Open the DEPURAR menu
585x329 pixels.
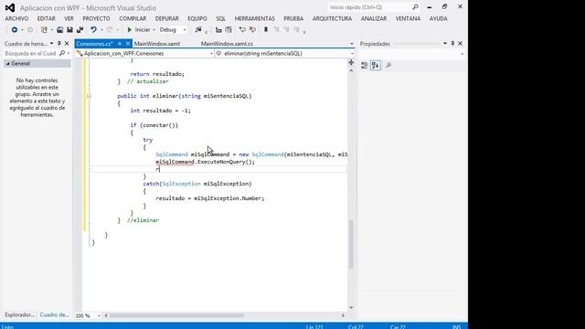(166, 18)
